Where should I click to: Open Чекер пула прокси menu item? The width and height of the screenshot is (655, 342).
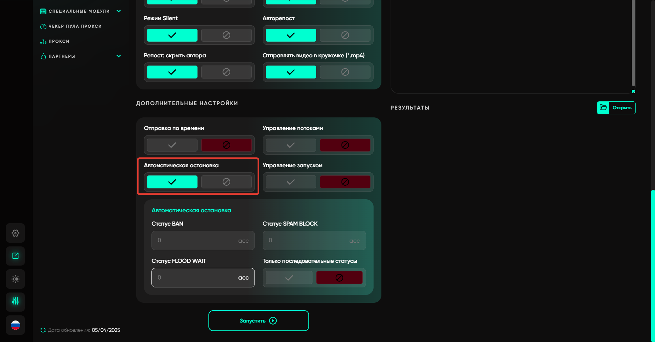(75, 26)
